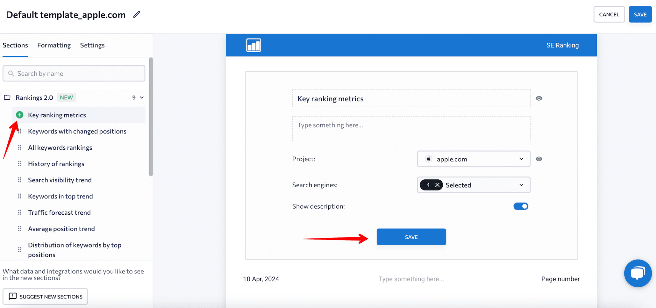
Task: Collapse the Rankings 2.0 section list
Action: click(x=141, y=97)
